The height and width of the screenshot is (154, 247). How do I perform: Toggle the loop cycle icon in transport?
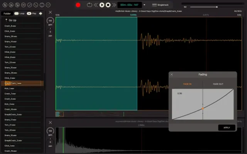89,5
